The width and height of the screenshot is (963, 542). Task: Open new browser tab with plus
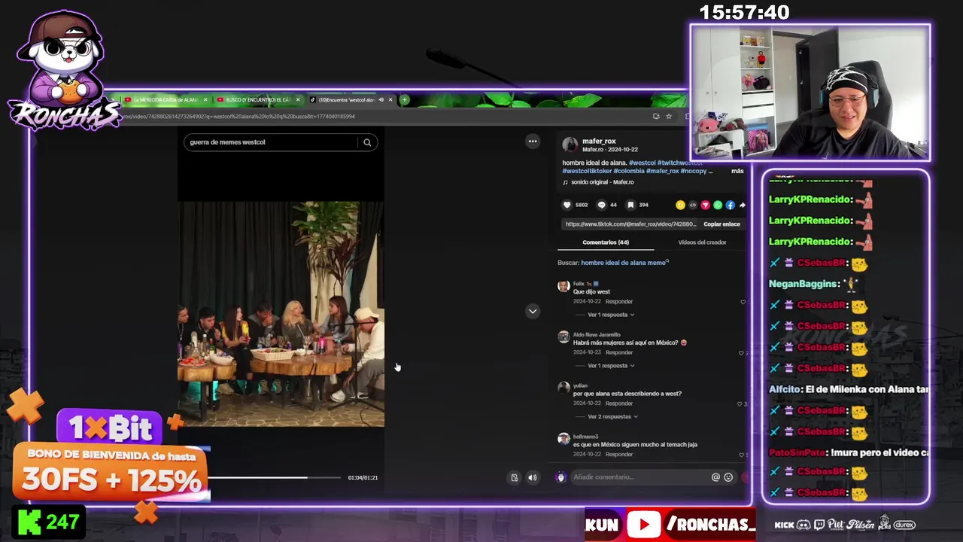pyautogui.click(x=404, y=99)
